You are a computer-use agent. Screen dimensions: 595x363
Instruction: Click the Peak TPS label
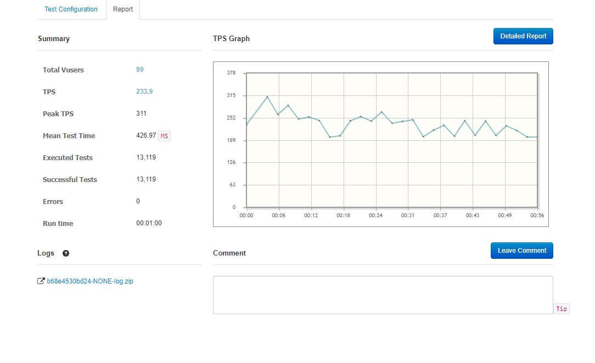[58, 114]
